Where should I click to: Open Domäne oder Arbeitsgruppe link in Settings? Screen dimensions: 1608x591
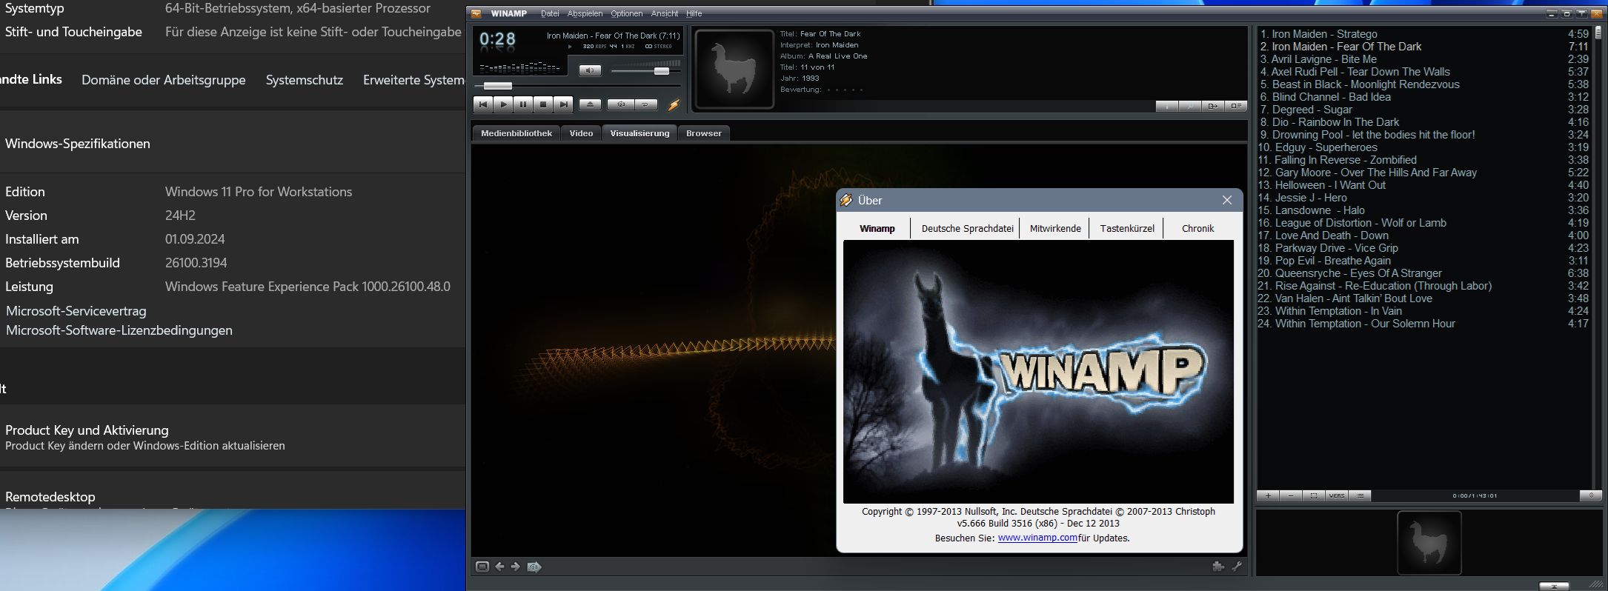[x=163, y=80]
